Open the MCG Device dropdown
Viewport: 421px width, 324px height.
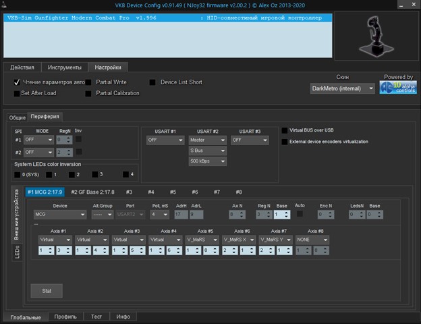pos(59,215)
